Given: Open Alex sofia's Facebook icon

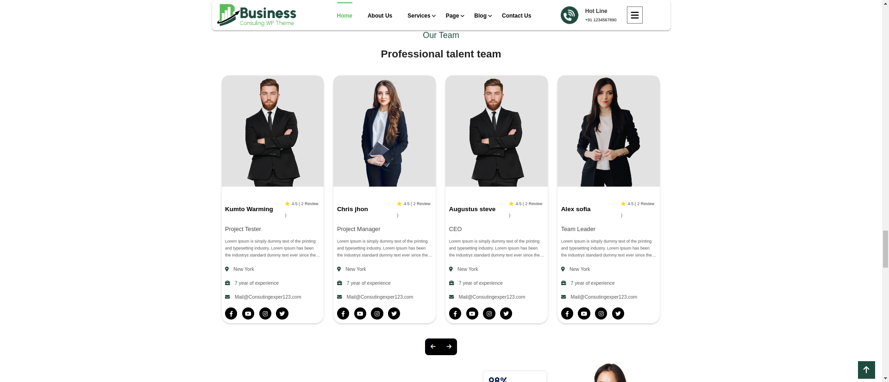Looking at the screenshot, I should [x=567, y=313].
